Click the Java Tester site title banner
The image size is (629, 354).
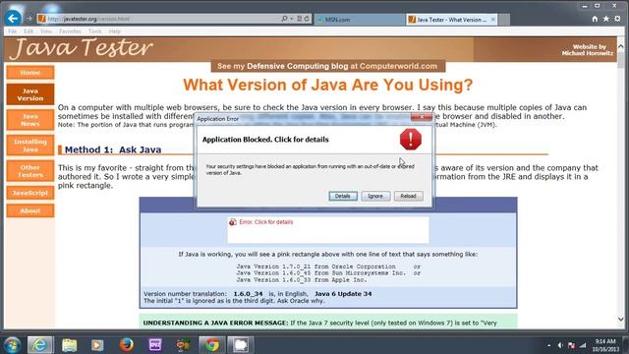82,48
